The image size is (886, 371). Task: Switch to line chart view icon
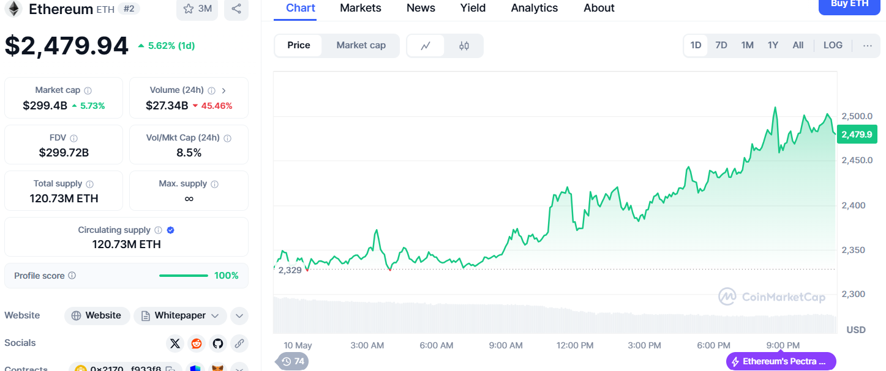pos(426,45)
